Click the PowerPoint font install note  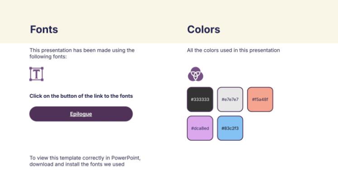click(x=85, y=161)
